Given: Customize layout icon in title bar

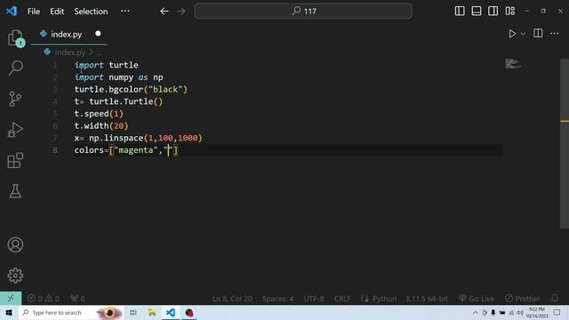Looking at the screenshot, I should pyautogui.click(x=509, y=11).
